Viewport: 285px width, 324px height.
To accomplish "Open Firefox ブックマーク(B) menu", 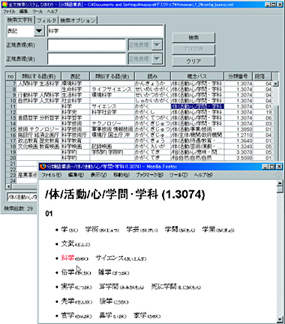I will coord(149,175).
